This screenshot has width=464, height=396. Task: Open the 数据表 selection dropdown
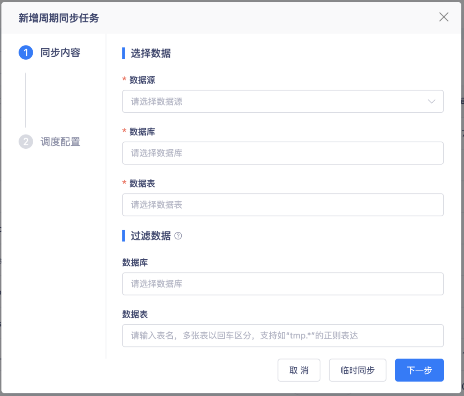pos(283,205)
